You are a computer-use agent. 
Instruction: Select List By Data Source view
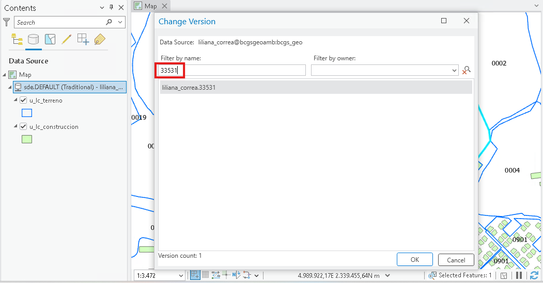[x=33, y=39]
